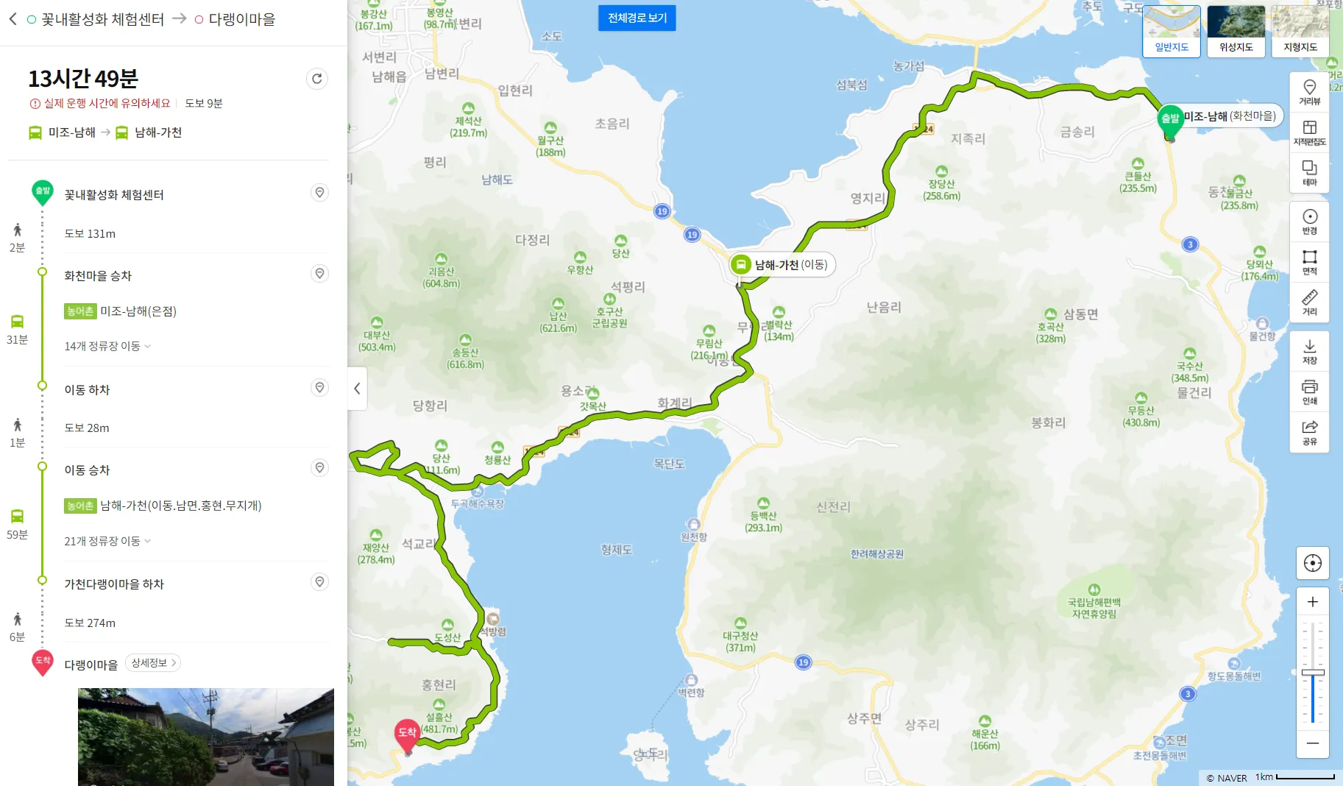Expand the 14개 정류장 이동 stop list
Screen dimensions: 1343x786
click(x=107, y=346)
